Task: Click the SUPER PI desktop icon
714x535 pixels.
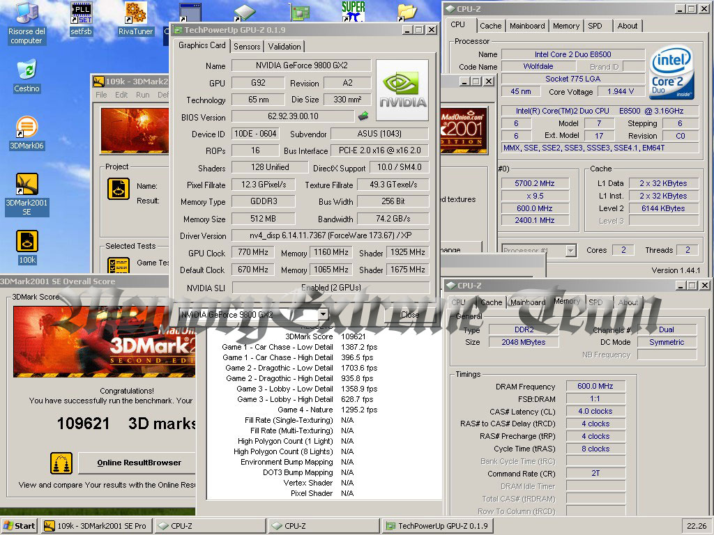Action: 354,11
